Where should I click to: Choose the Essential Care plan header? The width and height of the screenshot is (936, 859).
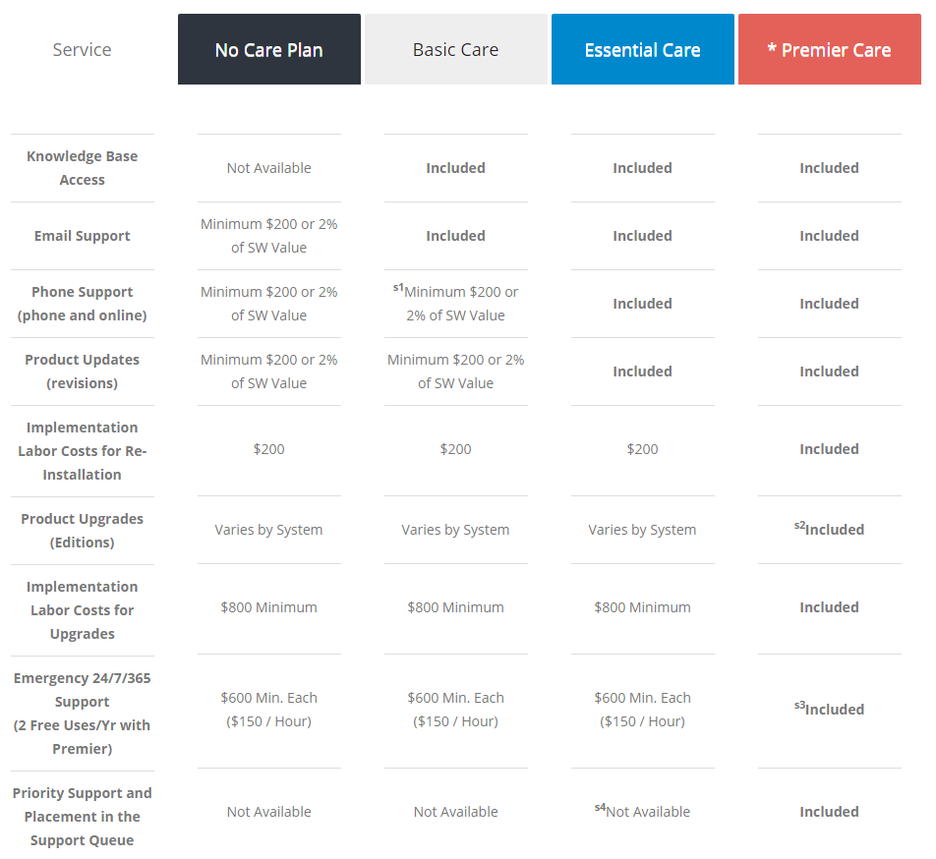coord(642,50)
